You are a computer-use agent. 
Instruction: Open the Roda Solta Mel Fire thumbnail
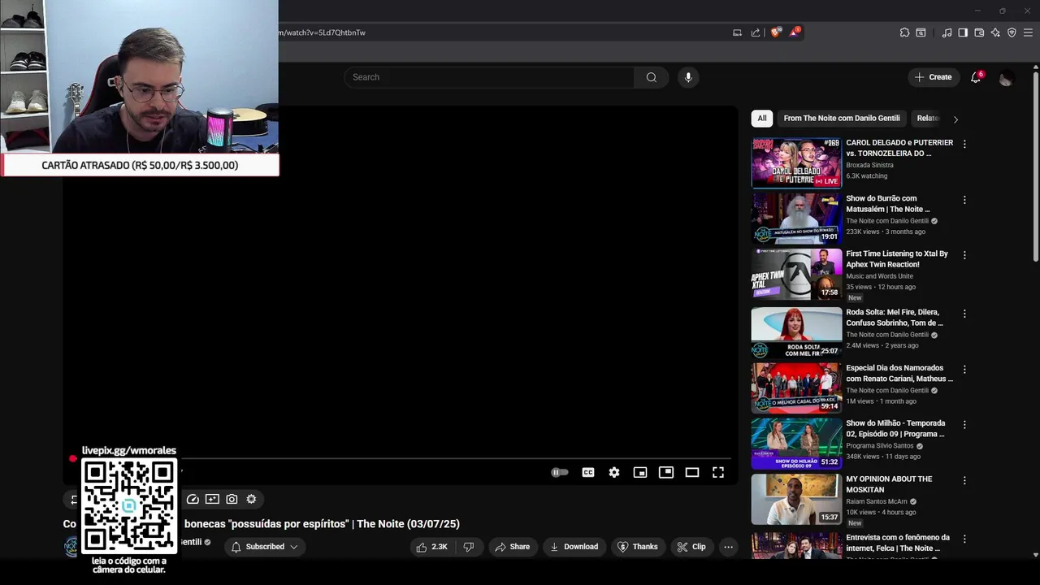click(796, 332)
